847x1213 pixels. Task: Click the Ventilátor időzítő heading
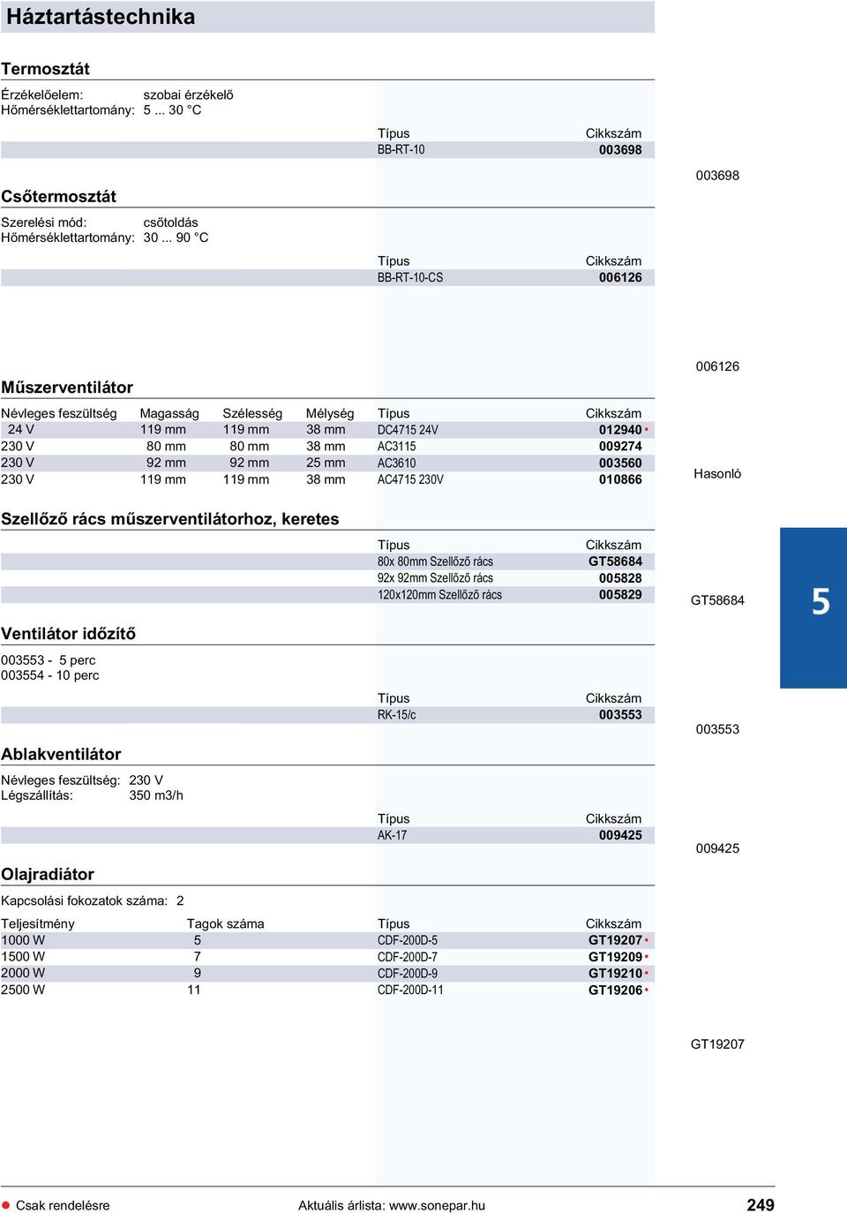pyautogui.click(x=68, y=634)
